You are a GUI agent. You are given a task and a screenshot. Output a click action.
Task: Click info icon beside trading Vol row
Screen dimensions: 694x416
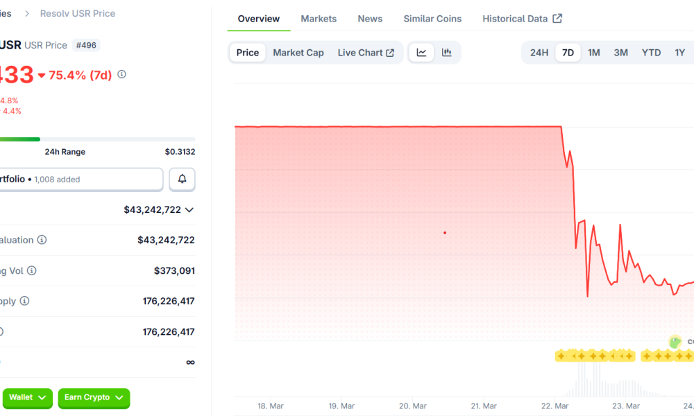coord(32,270)
